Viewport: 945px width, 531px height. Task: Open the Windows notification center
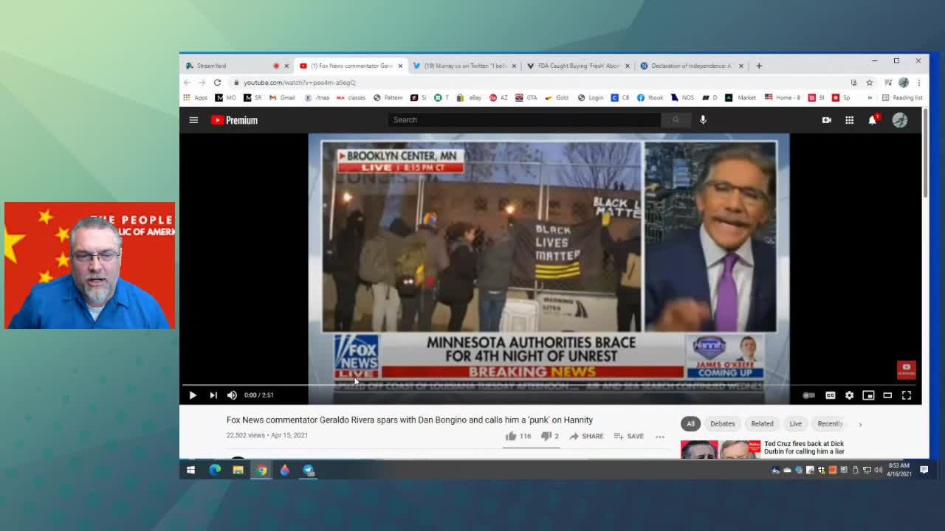pyautogui.click(x=924, y=470)
